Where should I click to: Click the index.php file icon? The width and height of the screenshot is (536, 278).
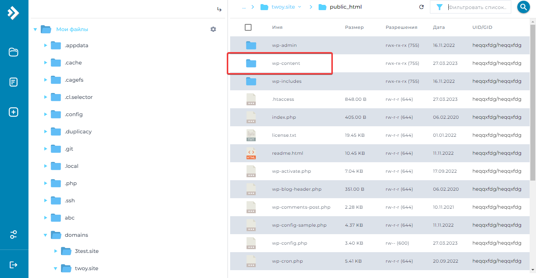251,117
